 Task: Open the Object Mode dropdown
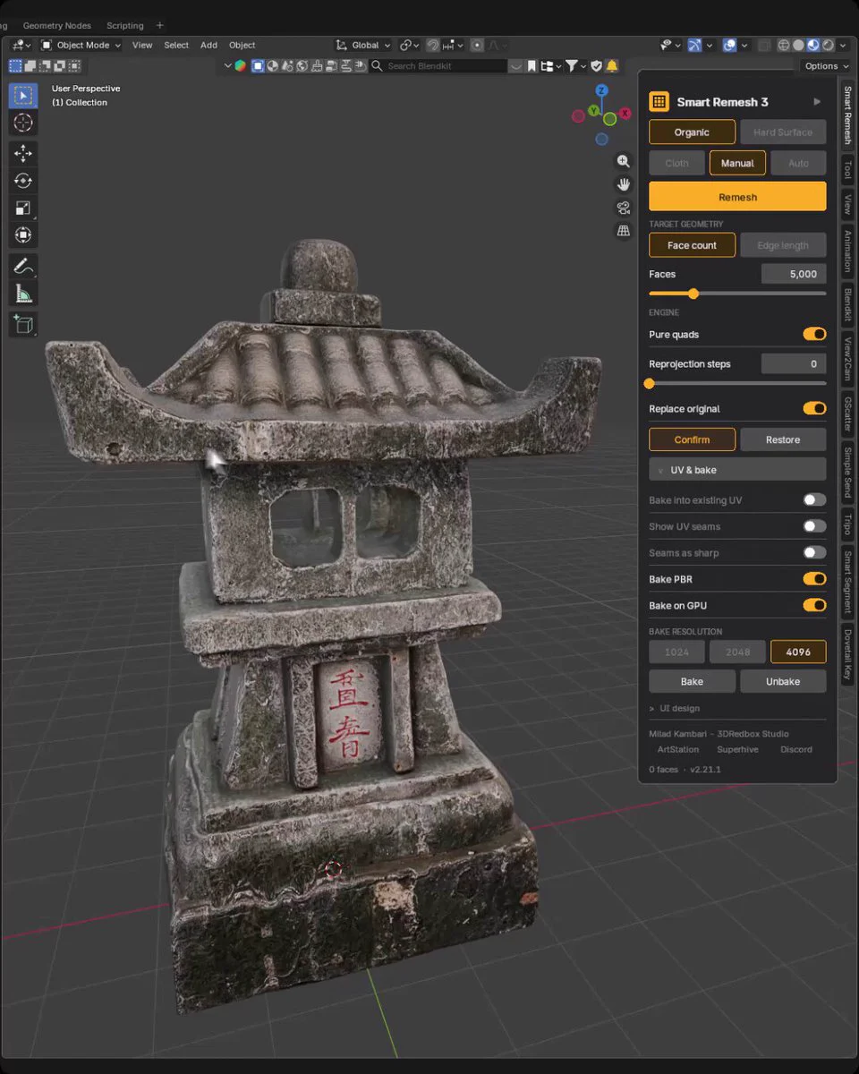coord(81,45)
